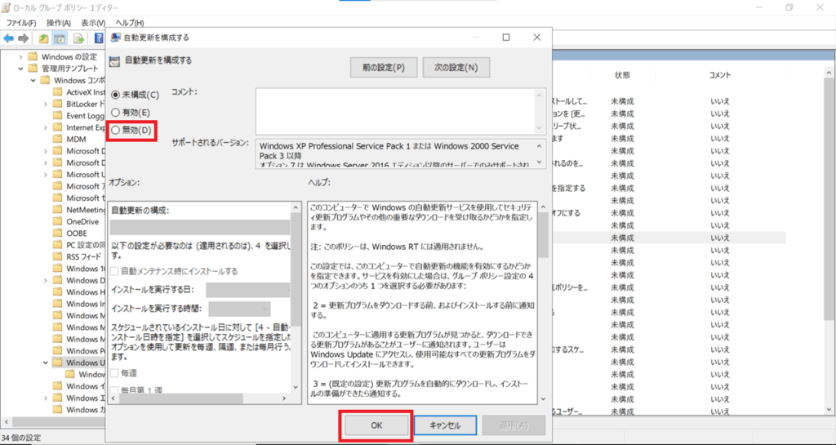Click the BitLocker folder icon in tree
836x445 pixels.
pos(57,105)
